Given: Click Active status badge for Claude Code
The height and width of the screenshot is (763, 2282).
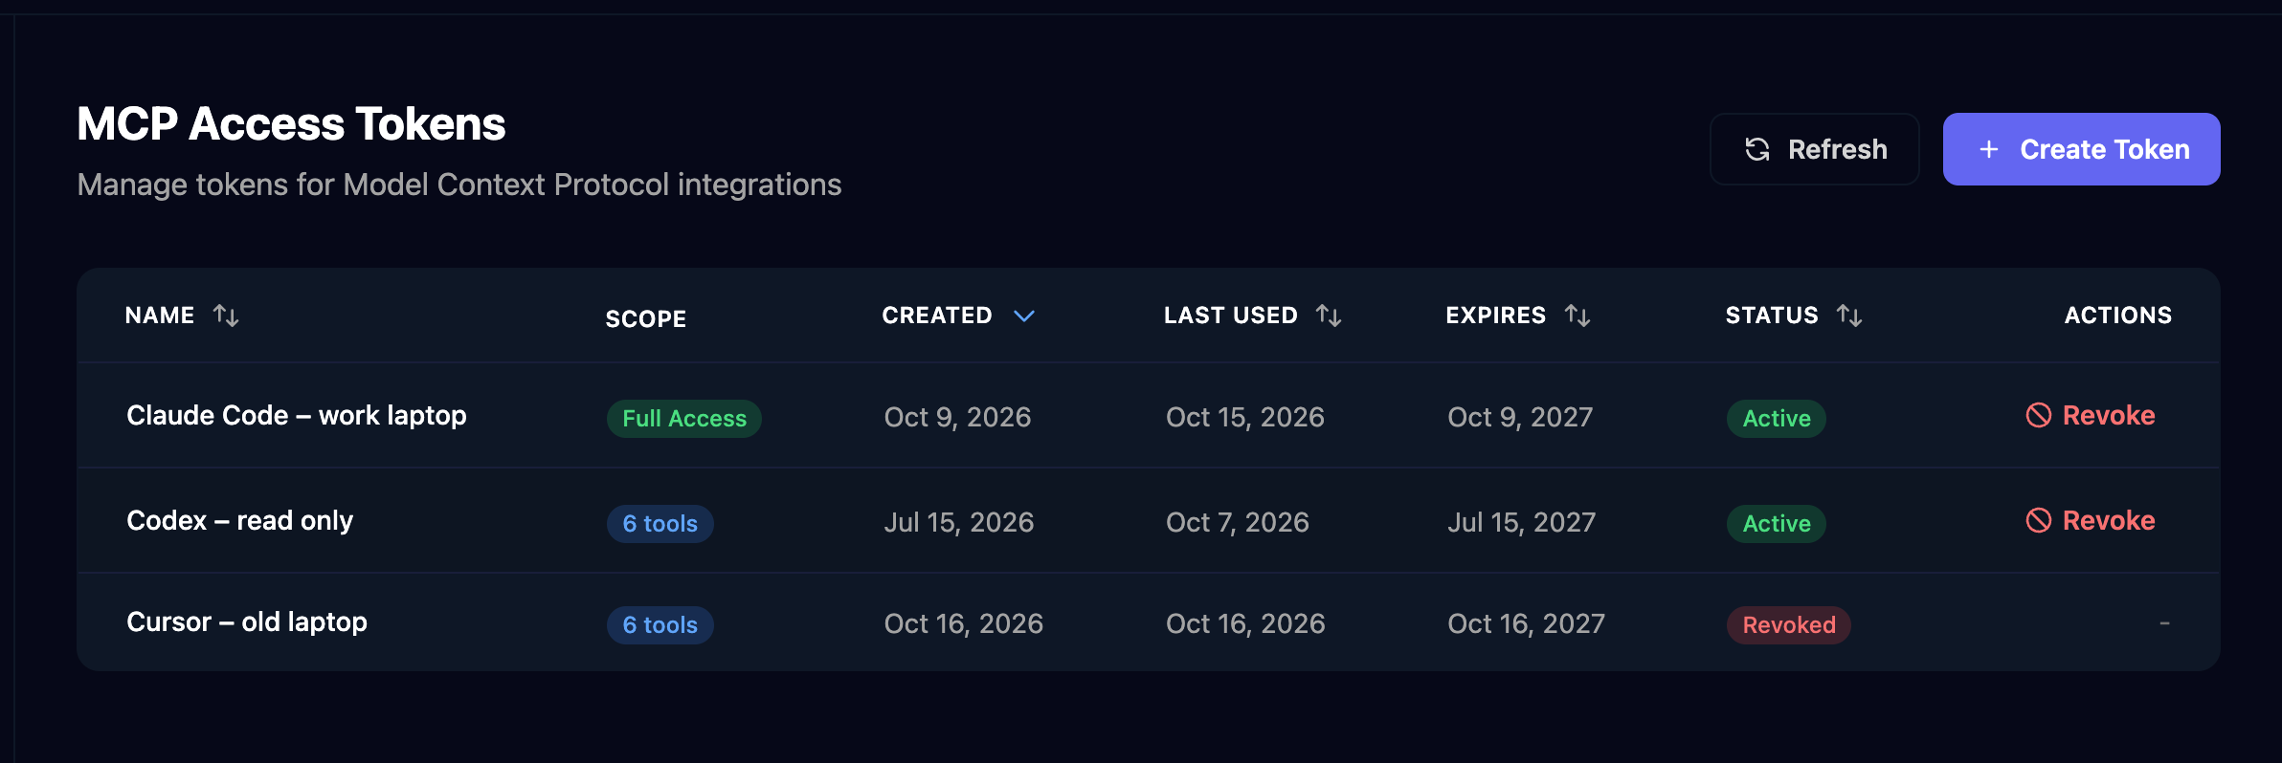Looking at the screenshot, I should pyautogui.click(x=1777, y=419).
